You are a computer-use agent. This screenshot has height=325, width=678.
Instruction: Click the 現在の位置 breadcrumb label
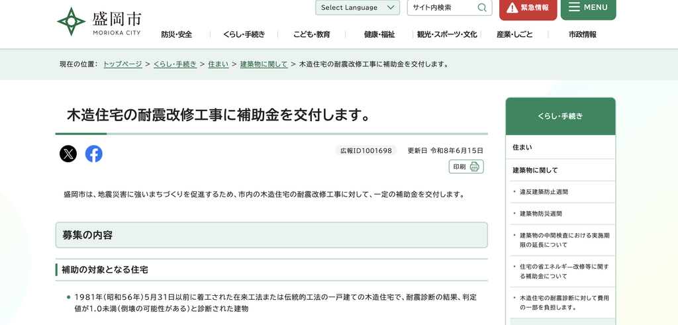[x=79, y=64]
